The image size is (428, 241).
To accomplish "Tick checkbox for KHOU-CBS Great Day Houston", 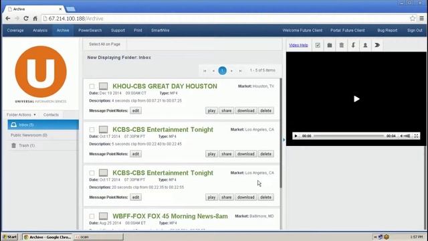I will (92, 86).
